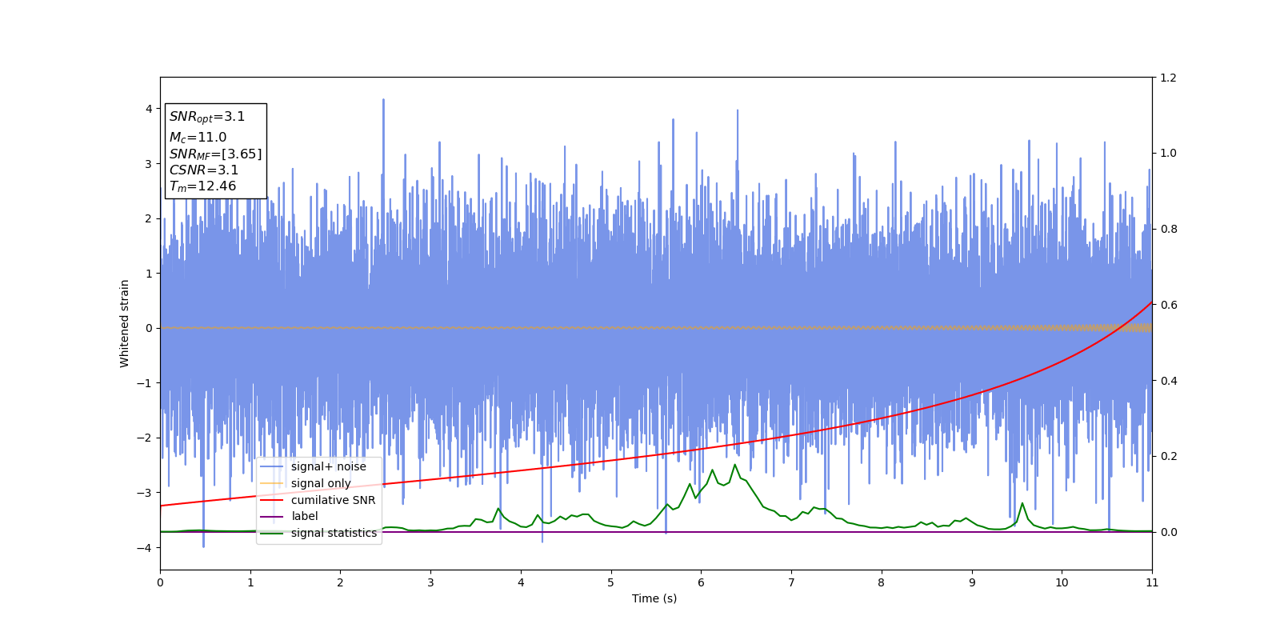Image resolution: width=1280 pixels, height=640 pixels.
Task: Select the 'CSNR=3.1' annotation line
Action: click(204, 170)
